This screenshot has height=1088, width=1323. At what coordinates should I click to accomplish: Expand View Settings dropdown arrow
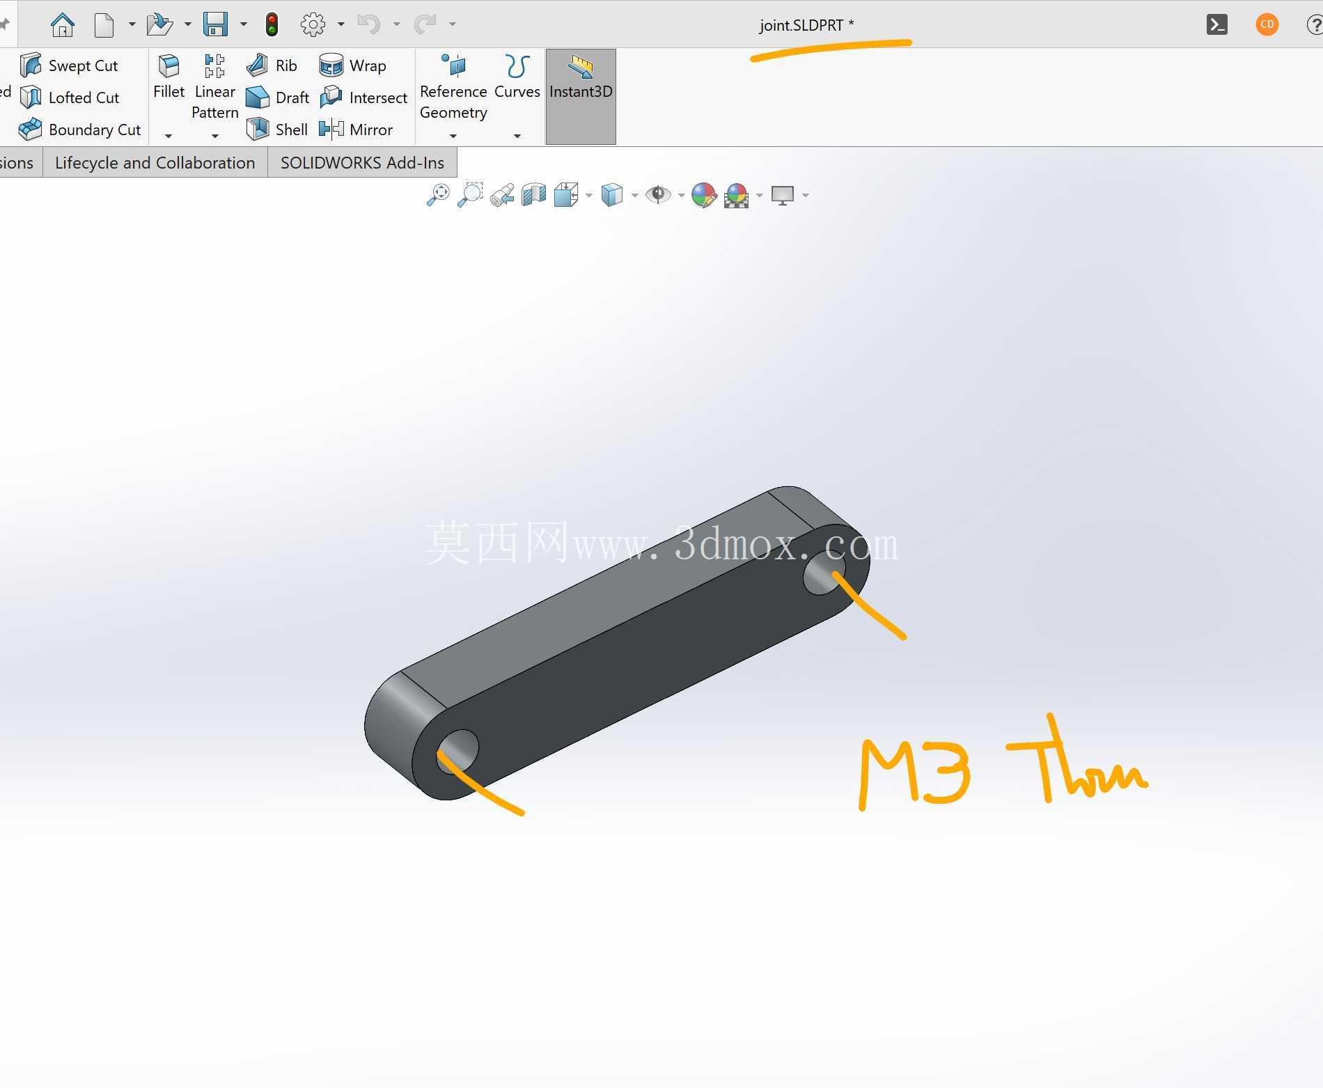(x=806, y=195)
